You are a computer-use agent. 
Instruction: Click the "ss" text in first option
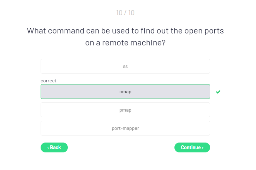click(125, 66)
